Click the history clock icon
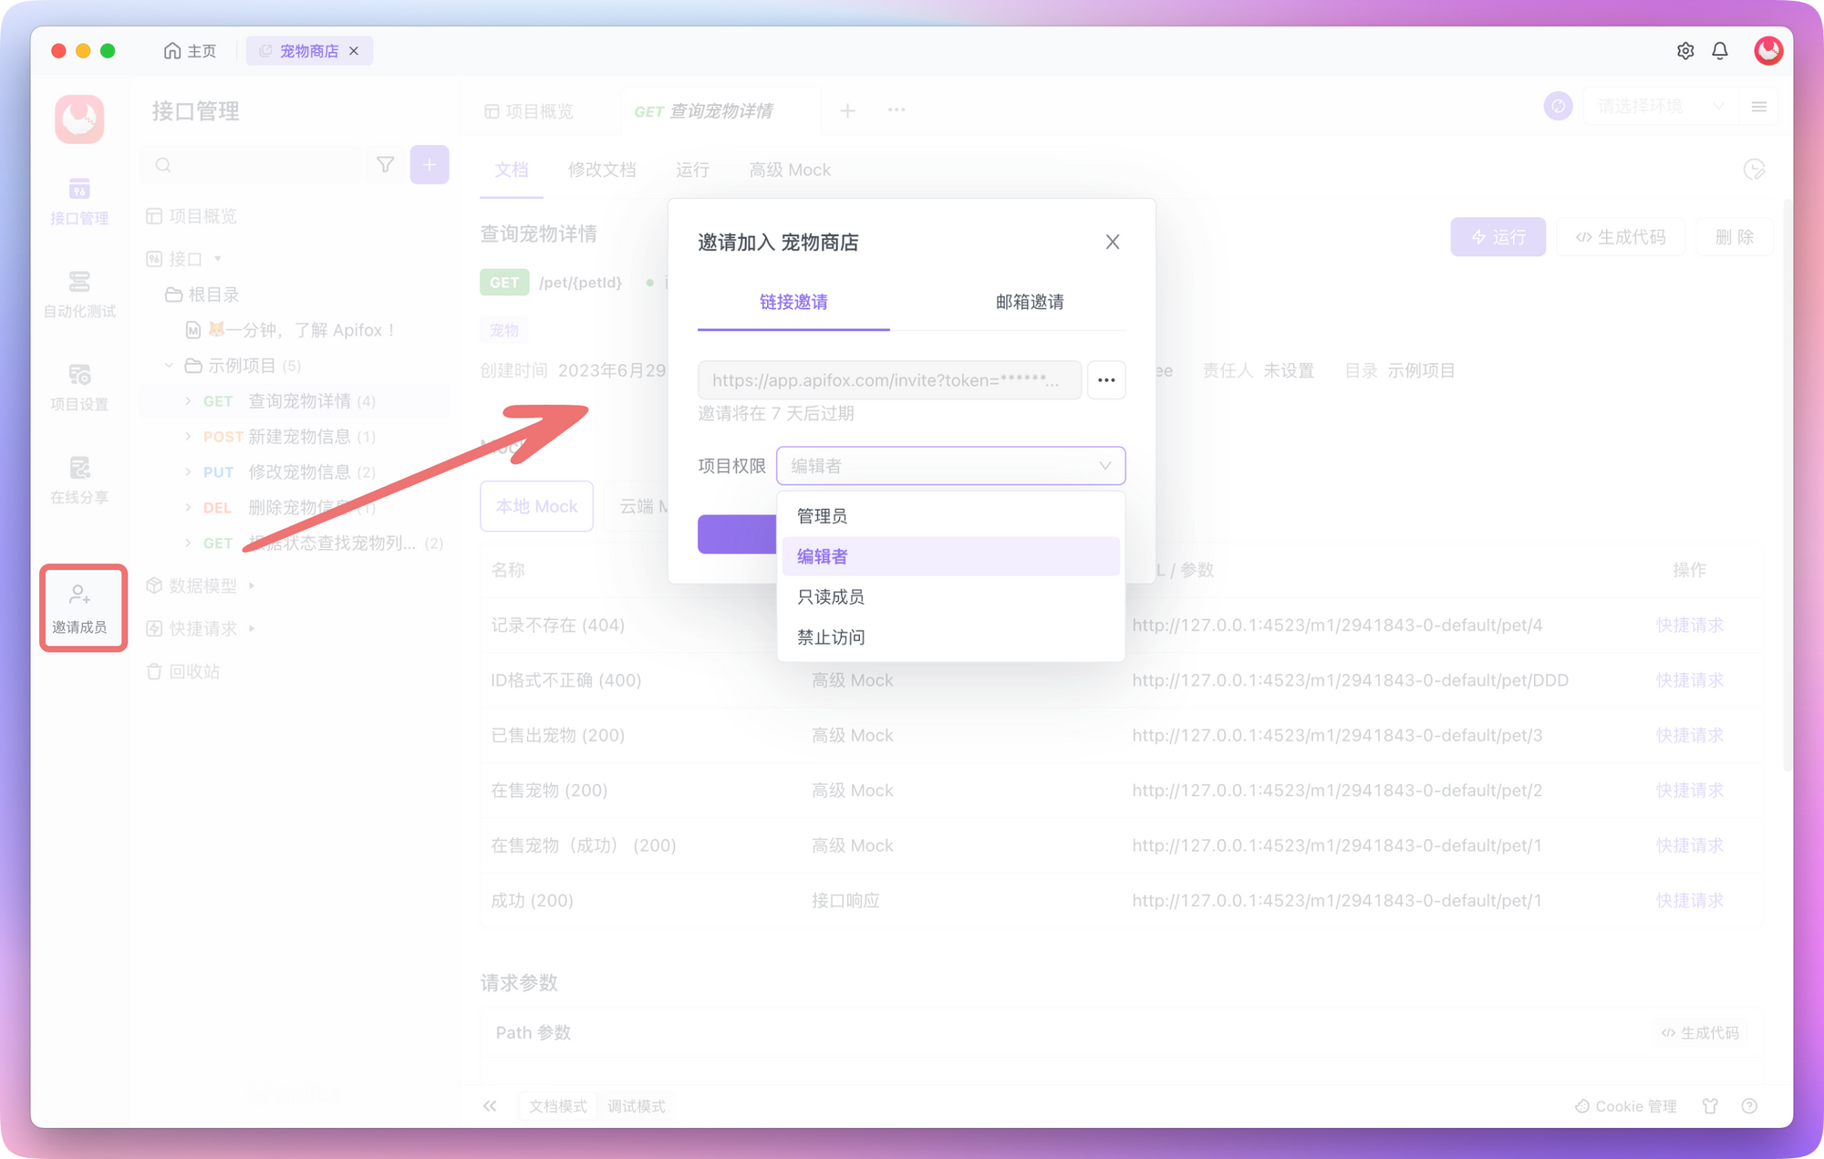This screenshot has width=1824, height=1159. point(1754,170)
